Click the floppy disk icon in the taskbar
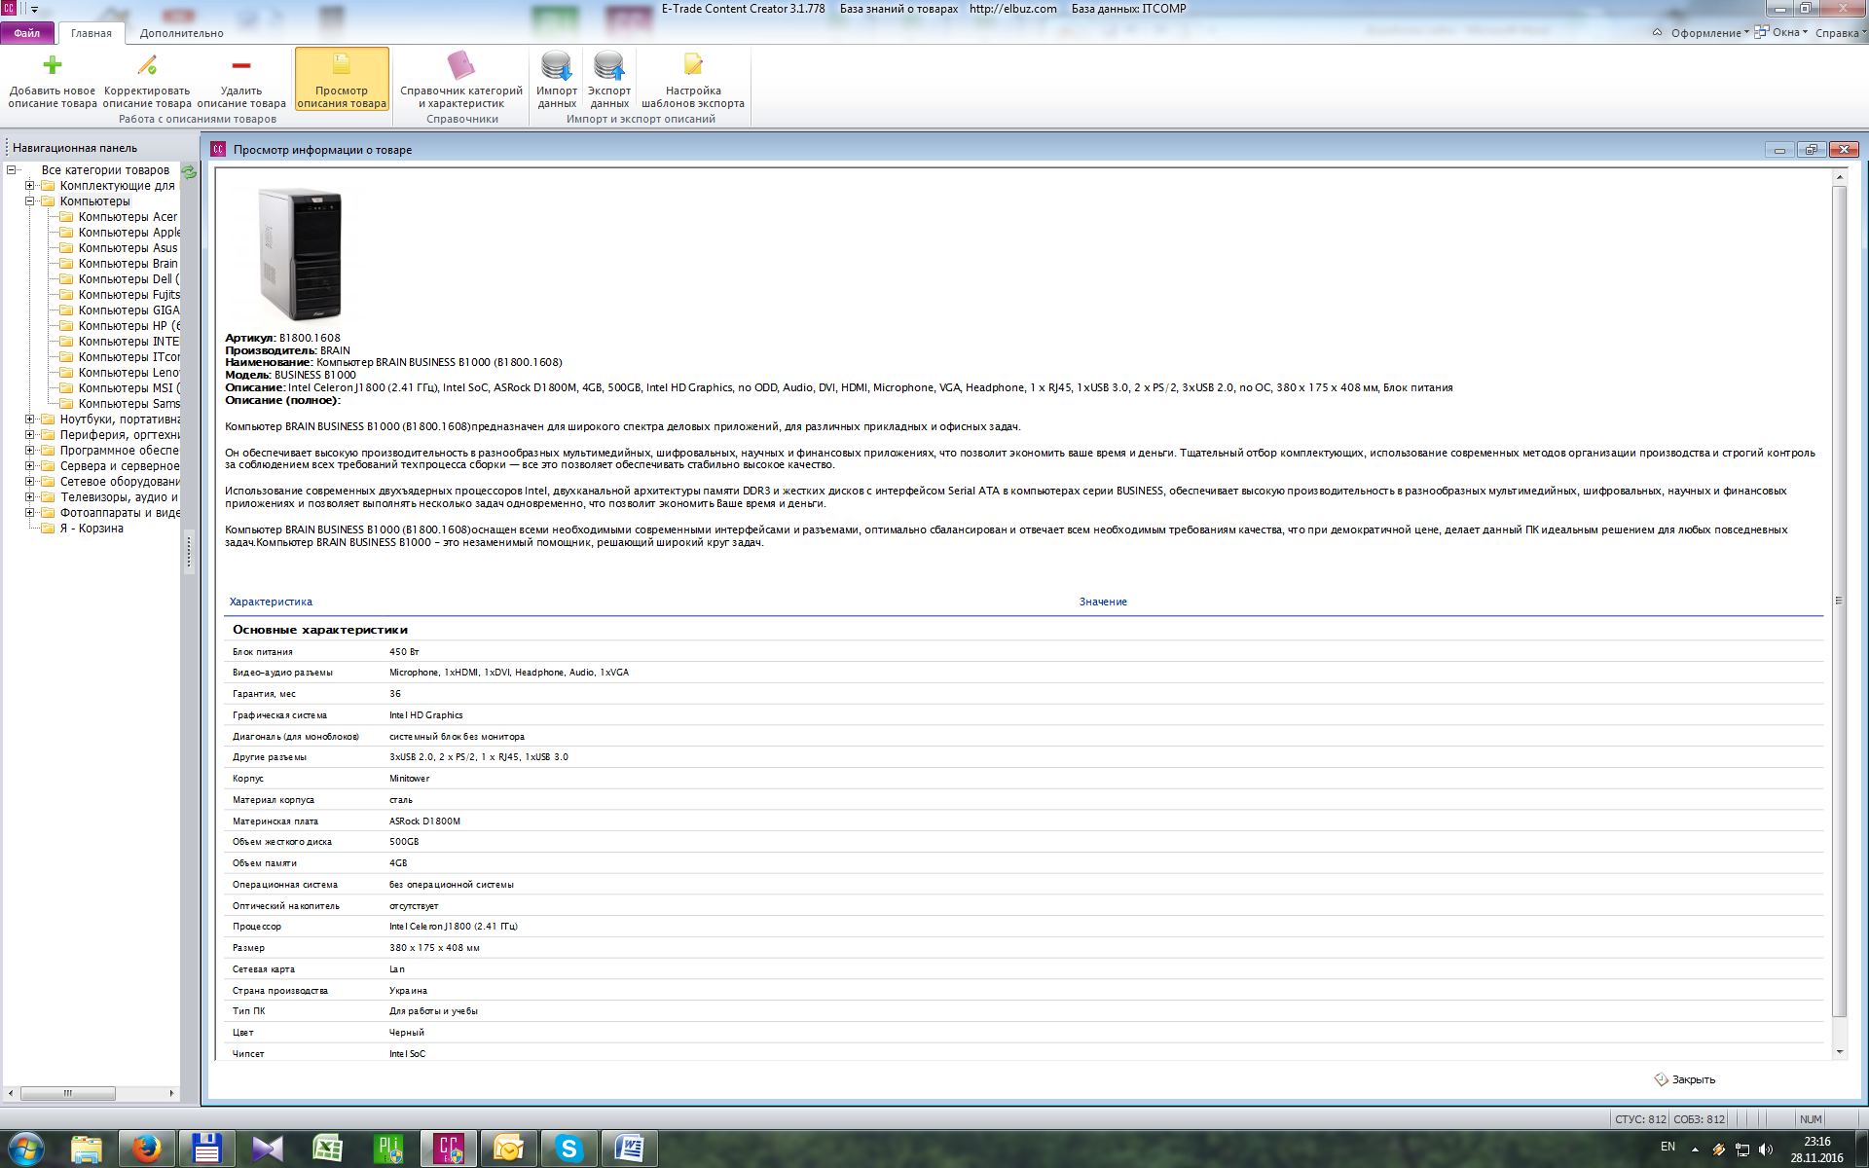1869x1168 pixels. pos(207,1149)
